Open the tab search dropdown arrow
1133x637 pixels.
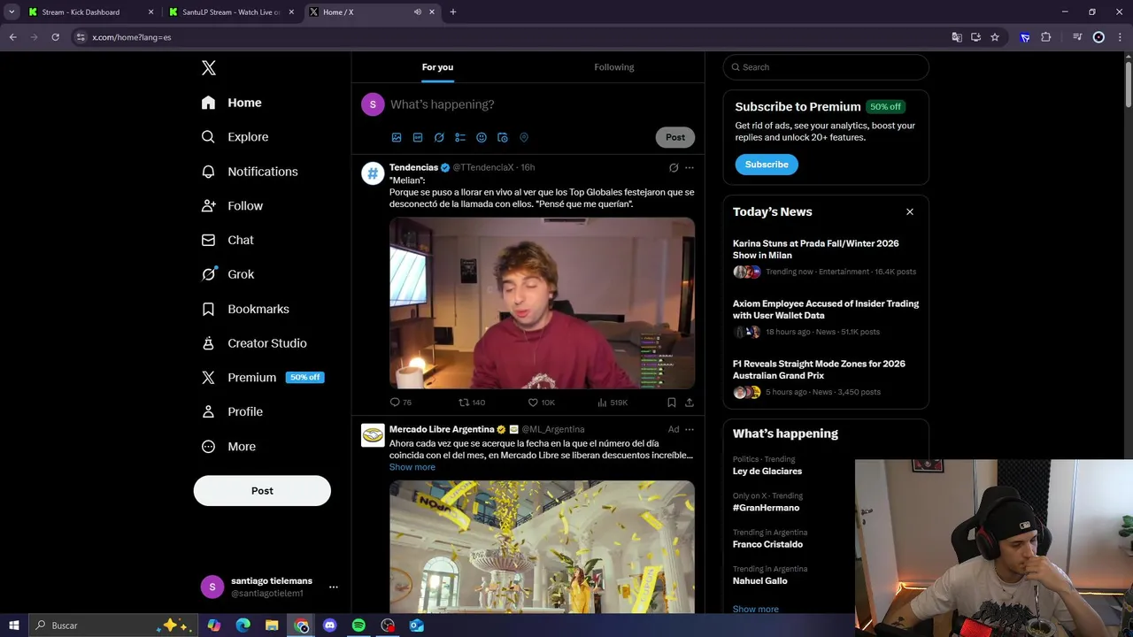(12, 12)
